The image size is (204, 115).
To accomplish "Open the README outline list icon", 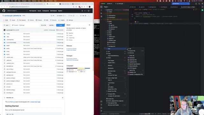I will point(4,98).
